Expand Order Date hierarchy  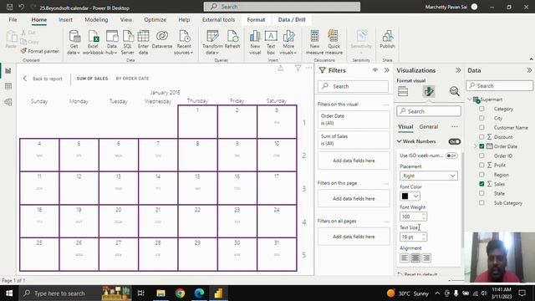[x=475, y=146]
